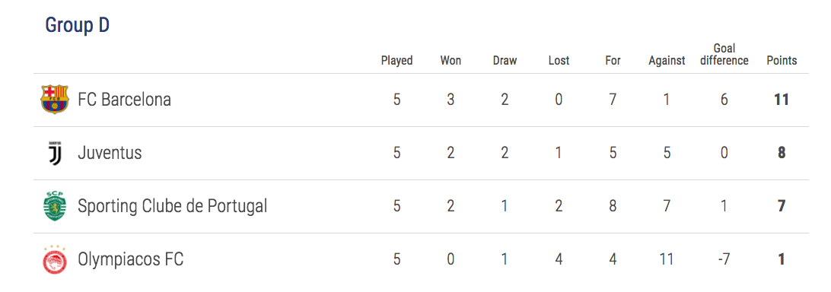Click Juventus's 8 points value
Screen dimensions: 831x292
click(x=782, y=153)
